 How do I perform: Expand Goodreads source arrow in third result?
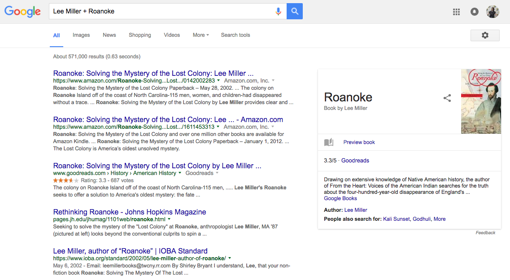(217, 173)
